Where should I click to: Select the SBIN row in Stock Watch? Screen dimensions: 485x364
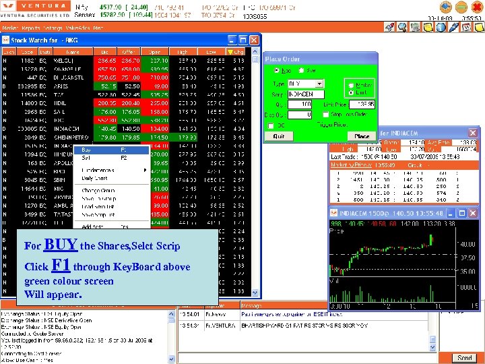coord(125,180)
